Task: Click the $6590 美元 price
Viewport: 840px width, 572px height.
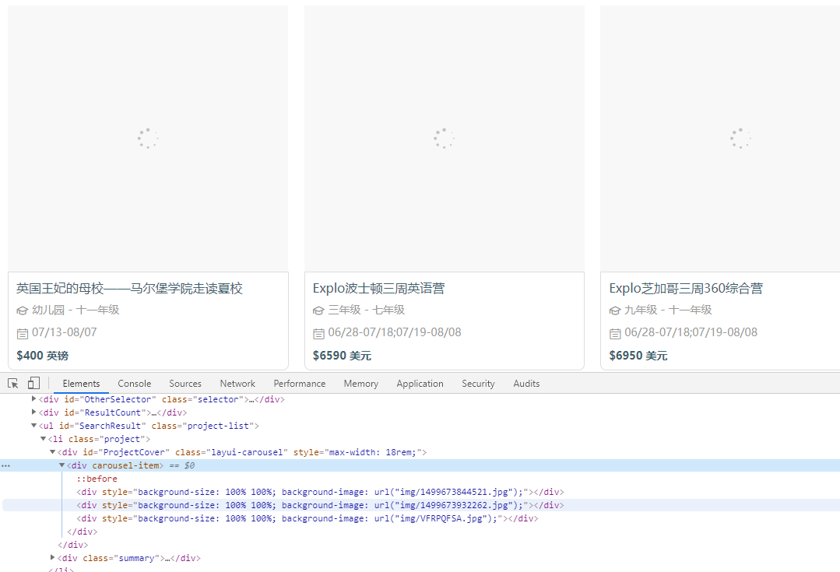Action: pyautogui.click(x=342, y=356)
